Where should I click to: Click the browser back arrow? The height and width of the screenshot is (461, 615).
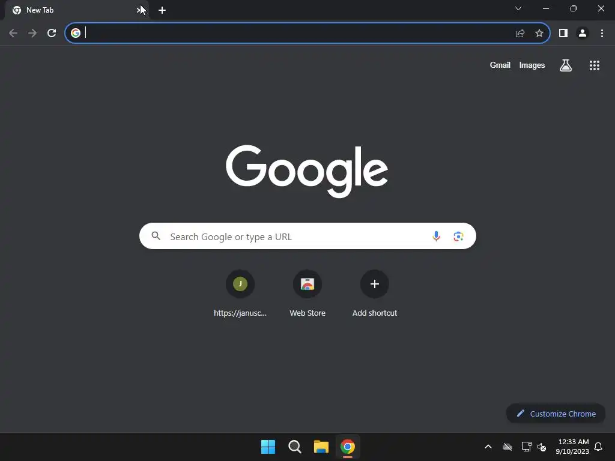coord(13,34)
